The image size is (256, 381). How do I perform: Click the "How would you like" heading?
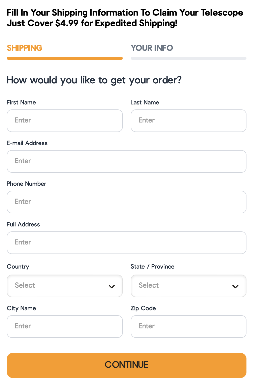94,80
